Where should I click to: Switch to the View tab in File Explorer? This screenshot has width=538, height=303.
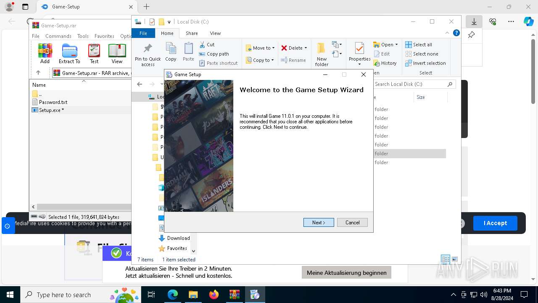[215, 33]
